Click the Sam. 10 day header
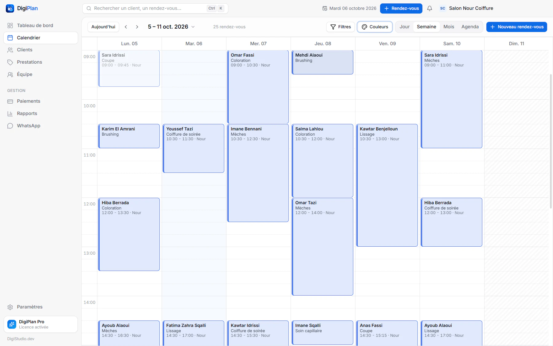The width and height of the screenshot is (553, 346). click(x=452, y=44)
